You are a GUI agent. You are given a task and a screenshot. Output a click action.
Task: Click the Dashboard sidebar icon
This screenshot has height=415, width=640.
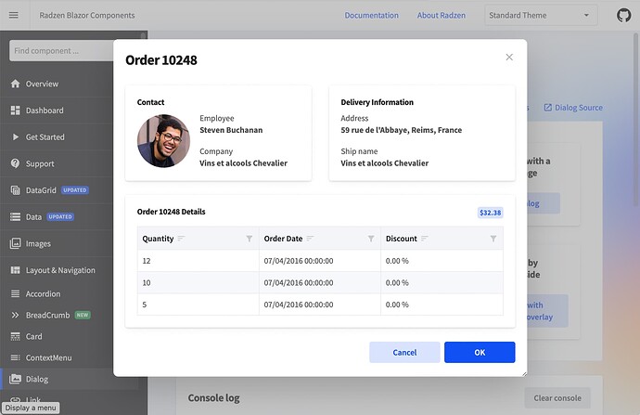coord(15,110)
